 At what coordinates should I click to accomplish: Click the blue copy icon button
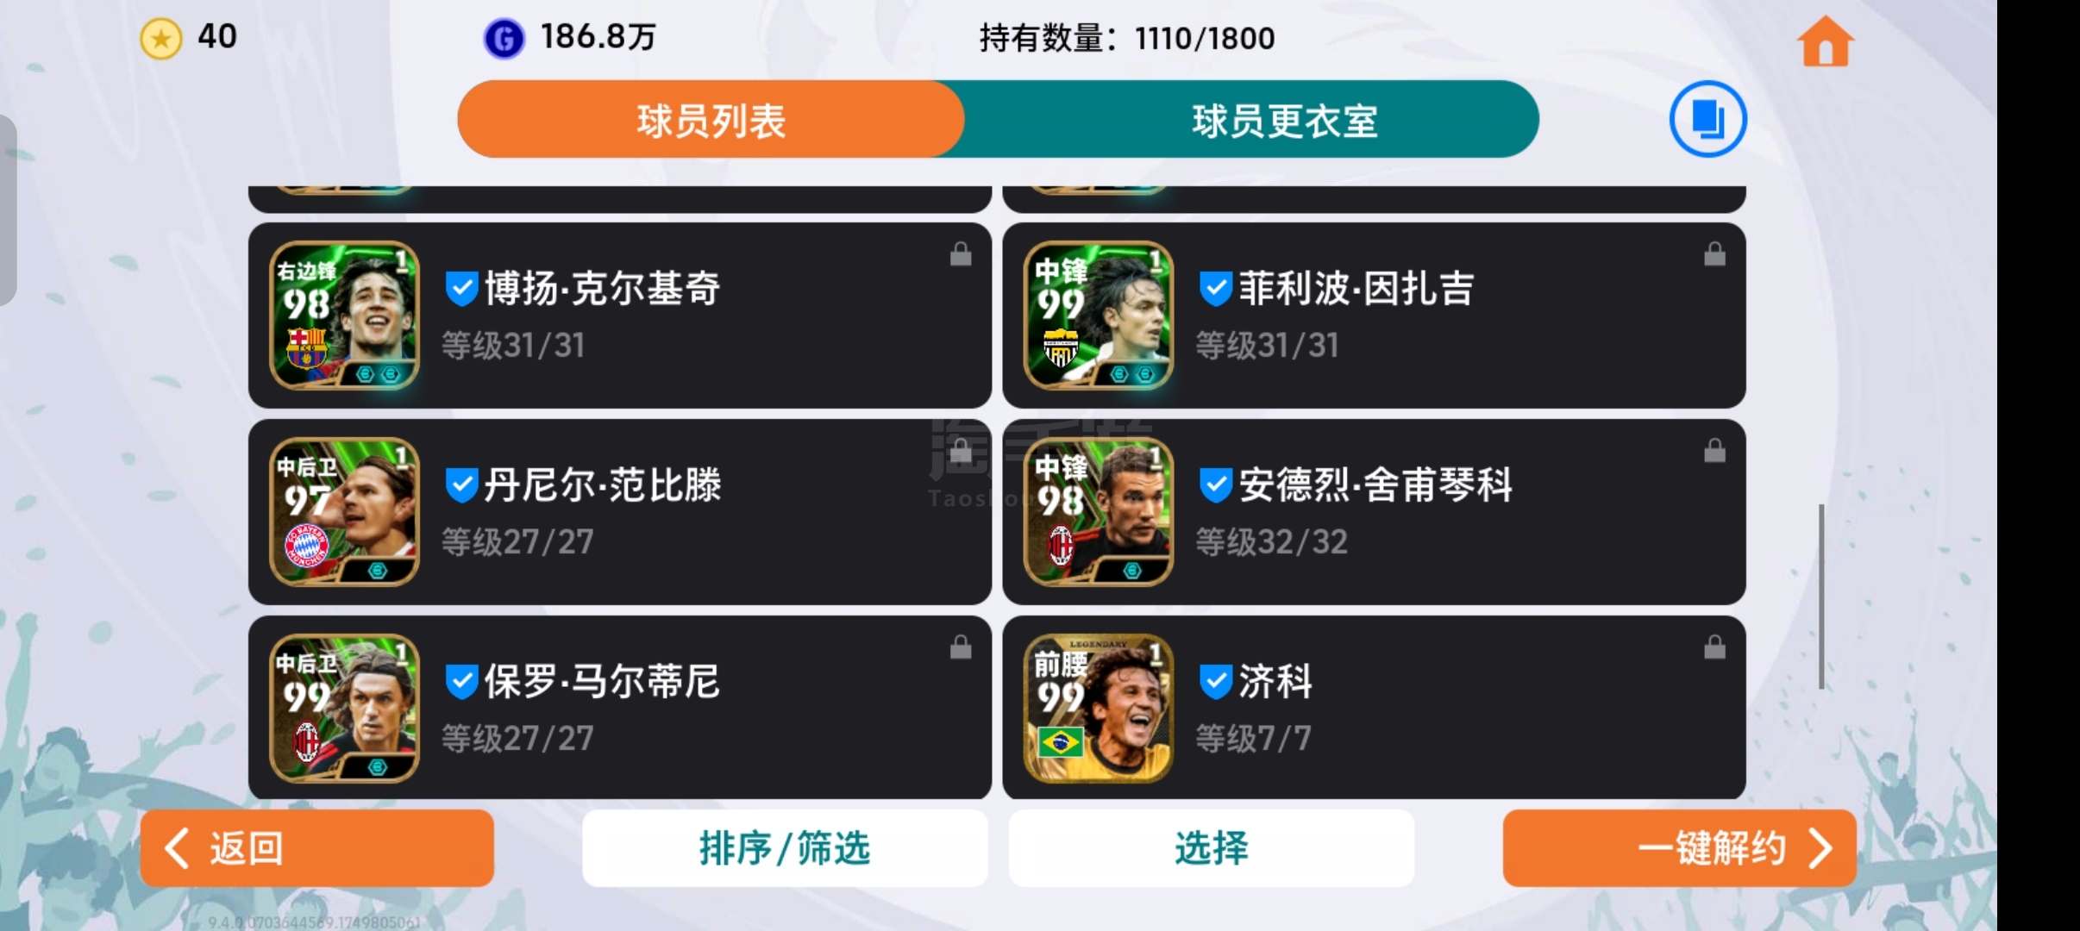tap(1707, 119)
